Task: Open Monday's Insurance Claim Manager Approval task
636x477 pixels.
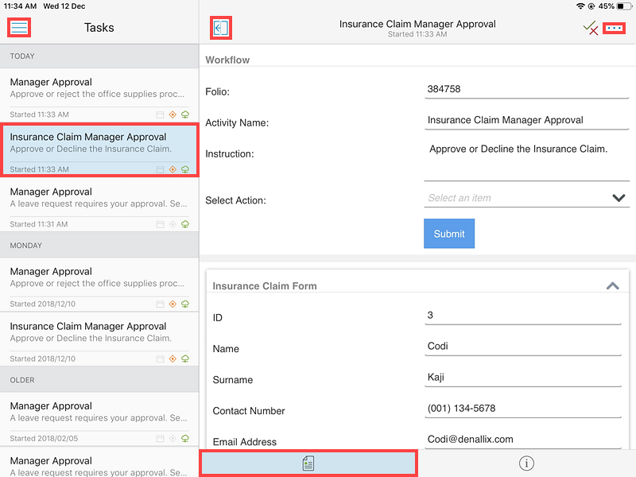Action: coord(99,339)
